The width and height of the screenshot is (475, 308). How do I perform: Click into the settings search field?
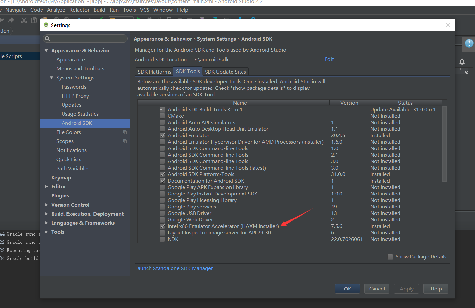[x=85, y=39]
